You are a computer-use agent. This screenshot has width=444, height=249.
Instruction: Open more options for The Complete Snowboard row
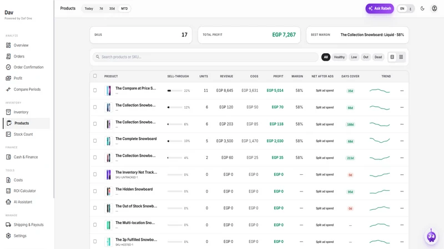coord(402,141)
